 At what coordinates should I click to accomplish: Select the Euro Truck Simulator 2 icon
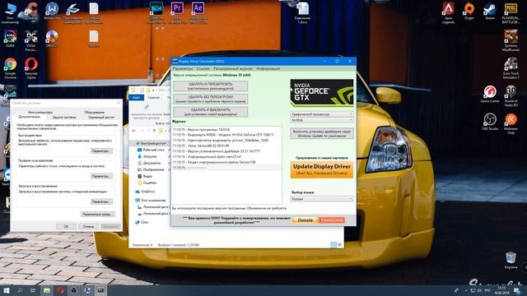click(511, 68)
